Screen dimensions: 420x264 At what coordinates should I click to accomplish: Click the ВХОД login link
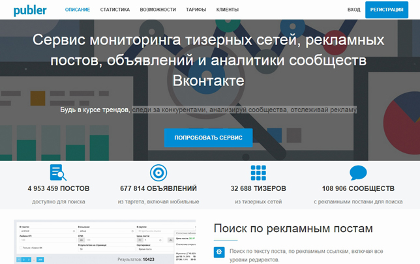(354, 10)
